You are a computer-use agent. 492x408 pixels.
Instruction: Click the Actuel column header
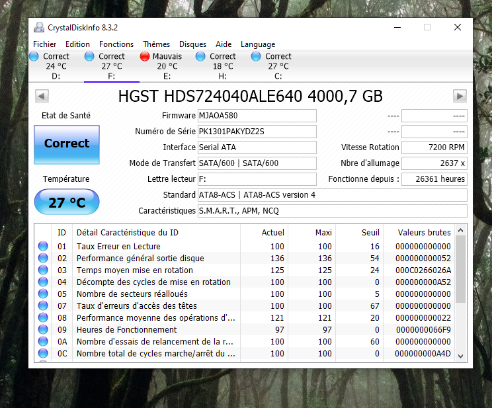pyautogui.click(x=265, y=233)
